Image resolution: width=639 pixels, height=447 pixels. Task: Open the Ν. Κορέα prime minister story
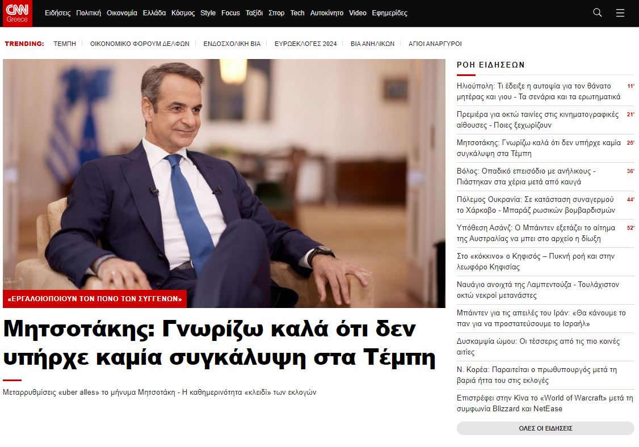click(537, 375)
